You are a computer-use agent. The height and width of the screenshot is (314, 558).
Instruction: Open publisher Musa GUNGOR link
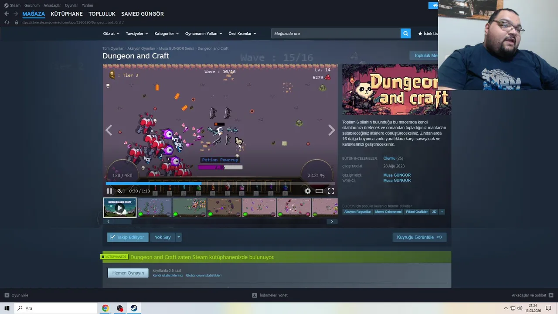(x=397, y=181)
